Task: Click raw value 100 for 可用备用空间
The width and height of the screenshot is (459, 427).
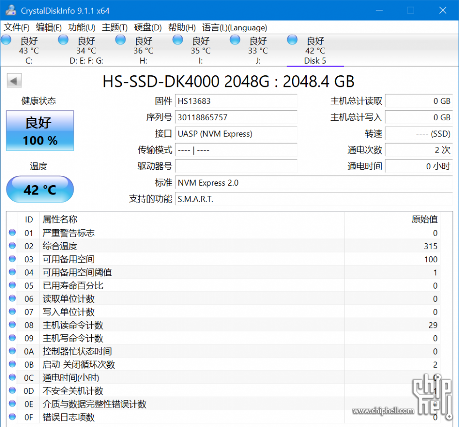Action: click(x=430, y=259)
